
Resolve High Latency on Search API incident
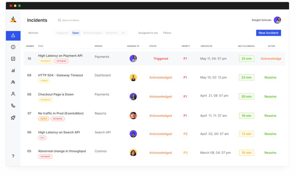point(270,134)
